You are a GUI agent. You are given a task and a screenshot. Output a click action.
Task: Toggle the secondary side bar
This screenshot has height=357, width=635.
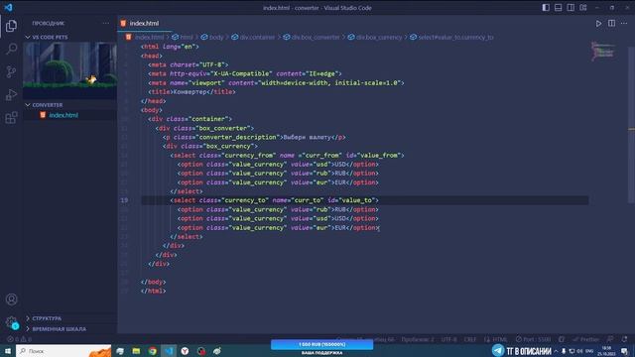[571, 8]
